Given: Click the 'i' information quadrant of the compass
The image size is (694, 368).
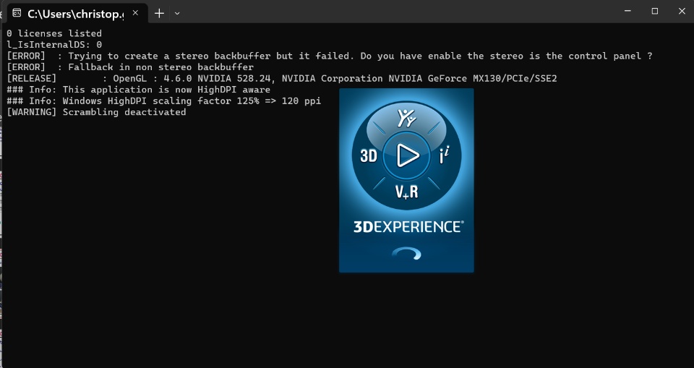Looking at the screenshot, I should (445, 155).
